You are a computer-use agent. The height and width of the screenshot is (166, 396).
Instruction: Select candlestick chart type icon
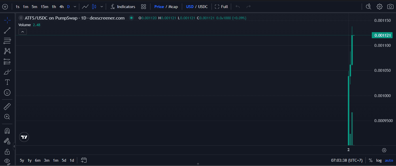pyautogui.click(x=94, y=7)
